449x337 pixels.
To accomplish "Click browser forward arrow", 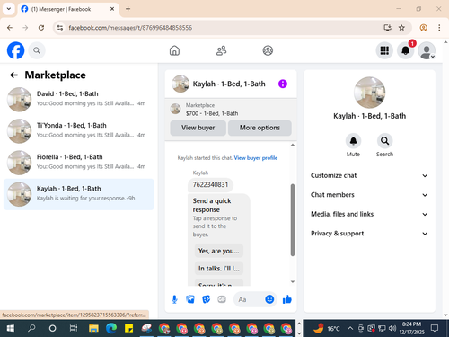I will pyautogui.click(x=25, y=28).
